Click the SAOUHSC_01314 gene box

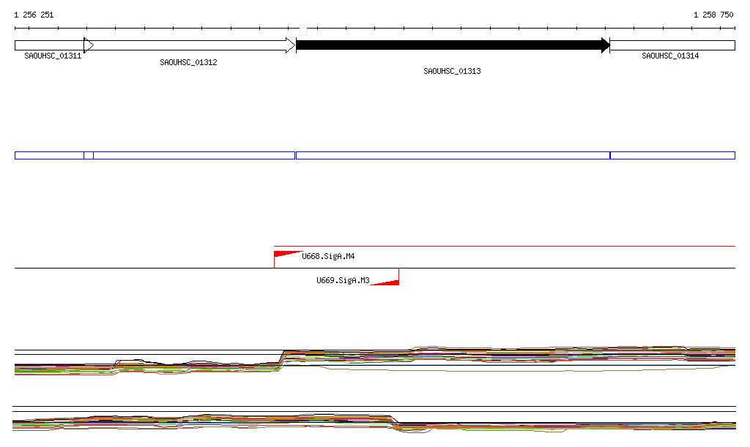672,45
